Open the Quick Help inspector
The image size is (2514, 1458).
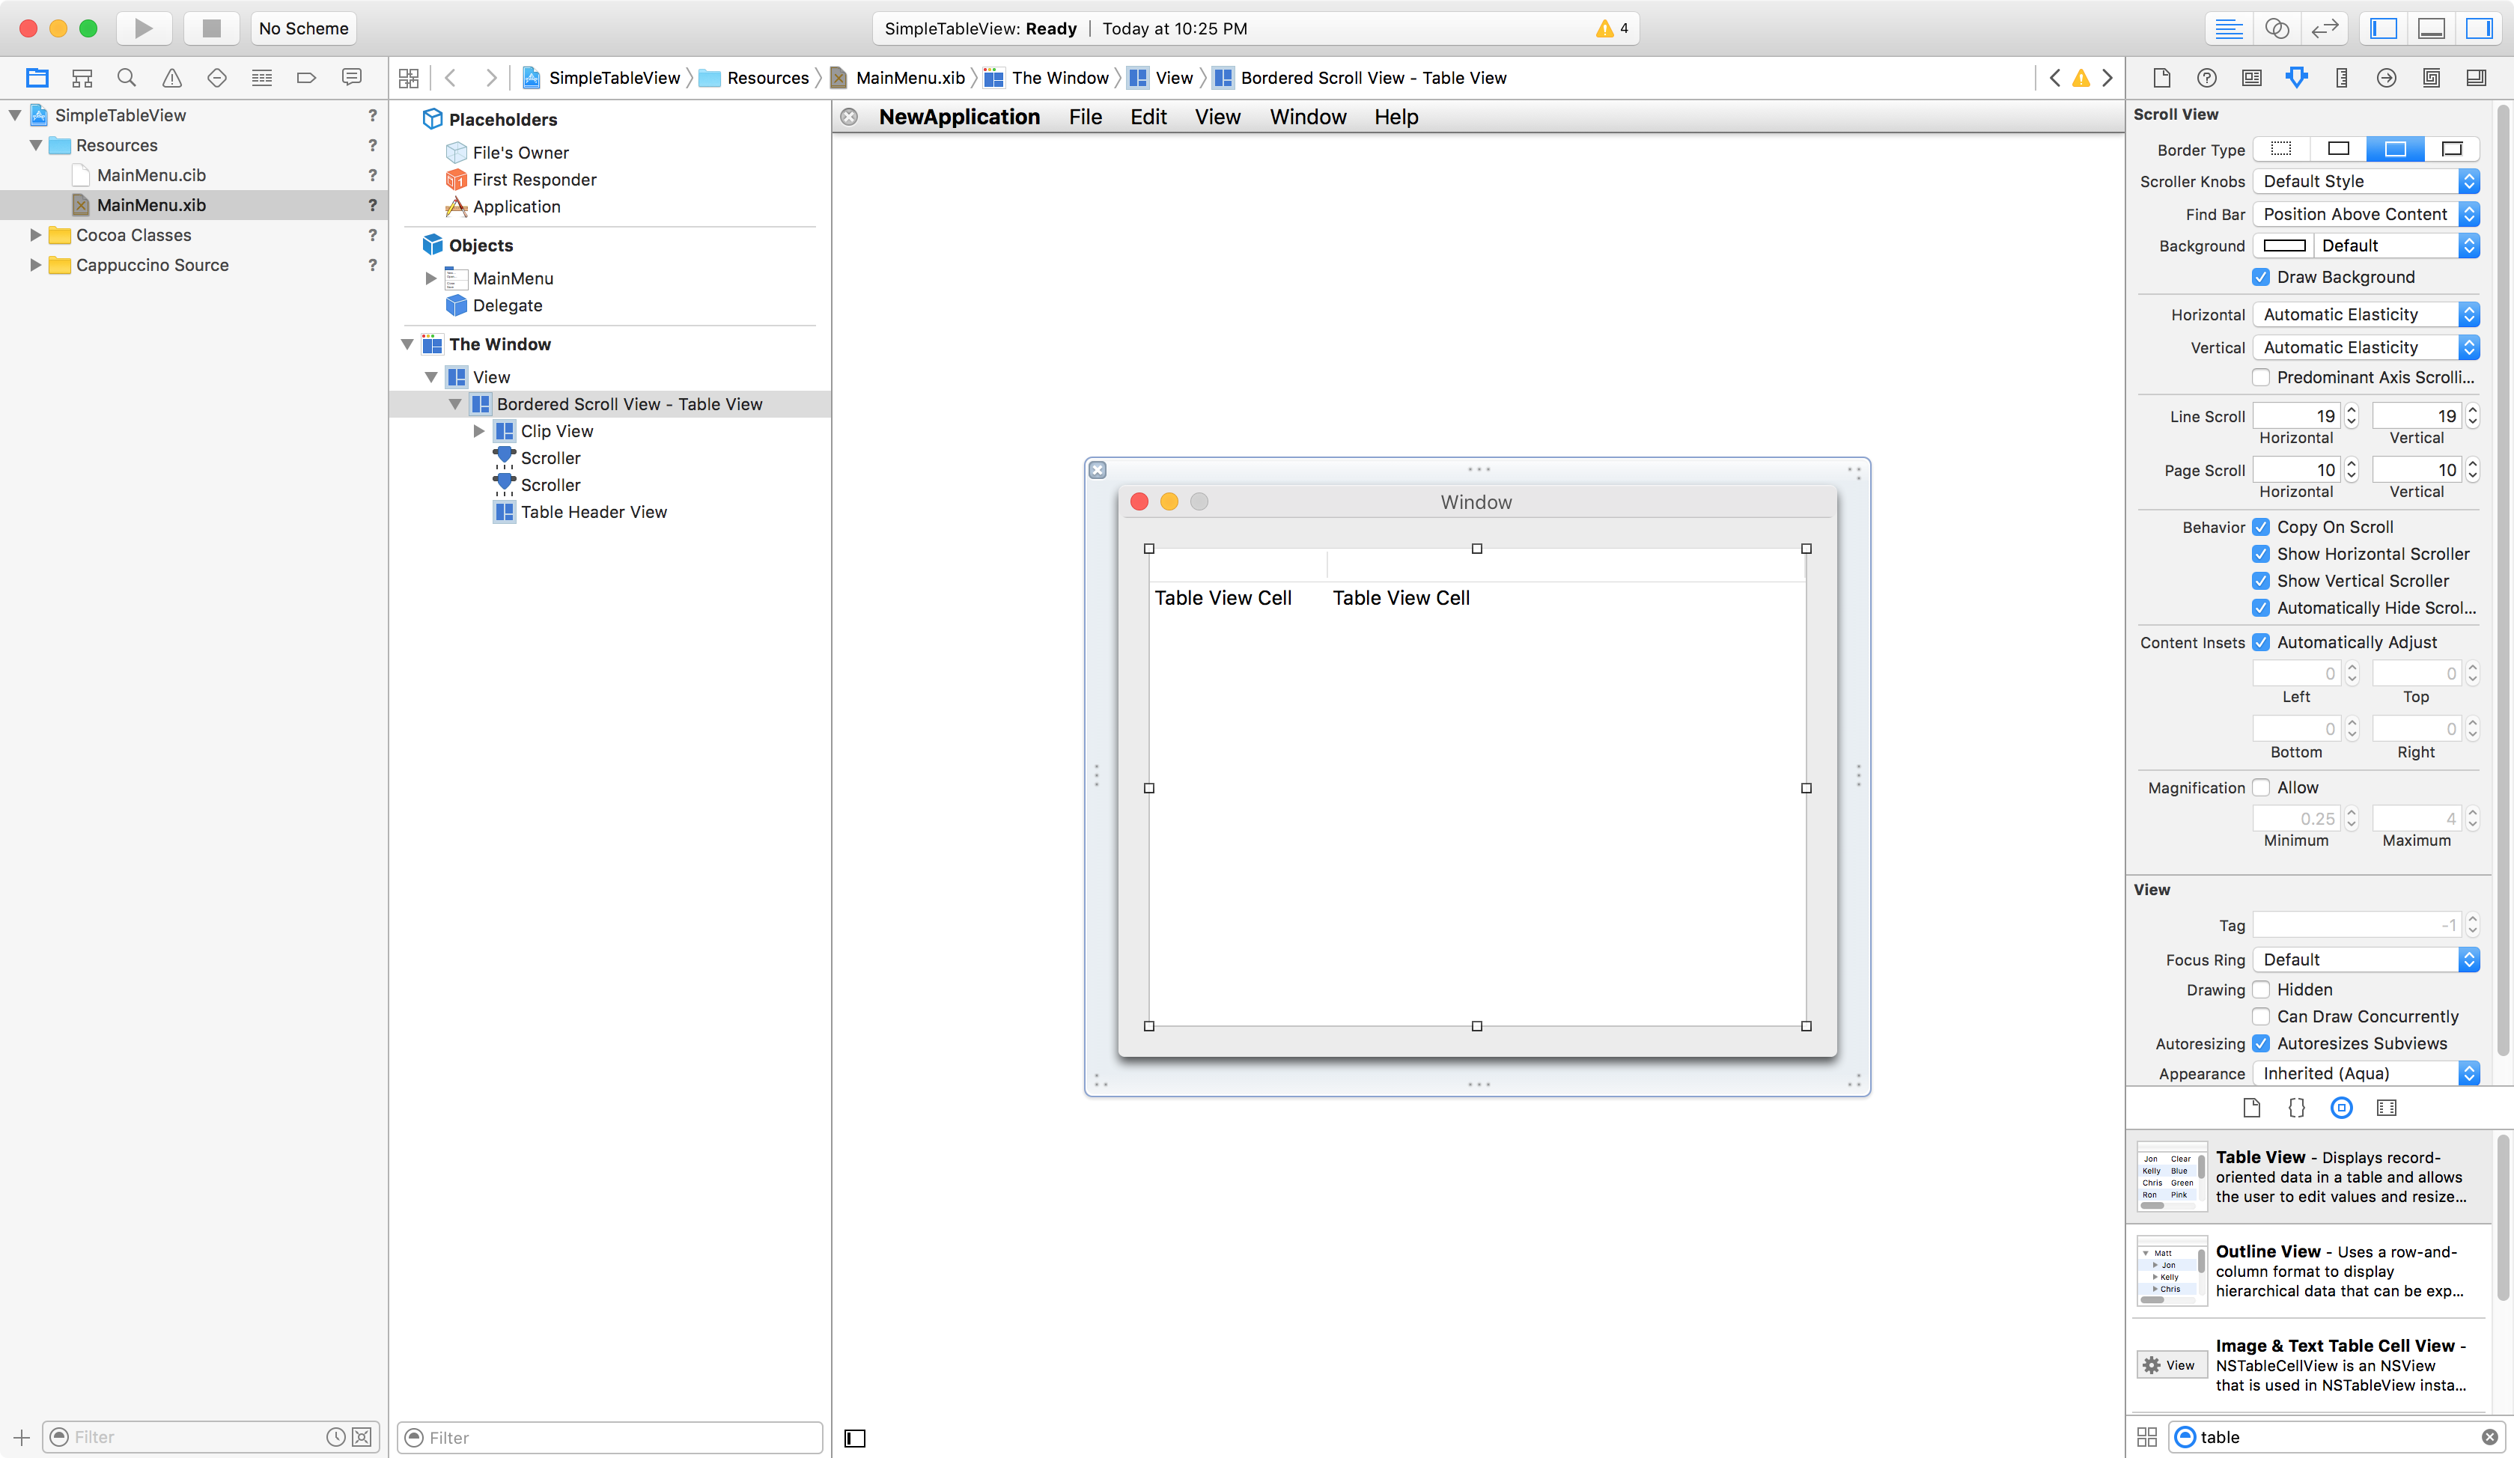2207,78
